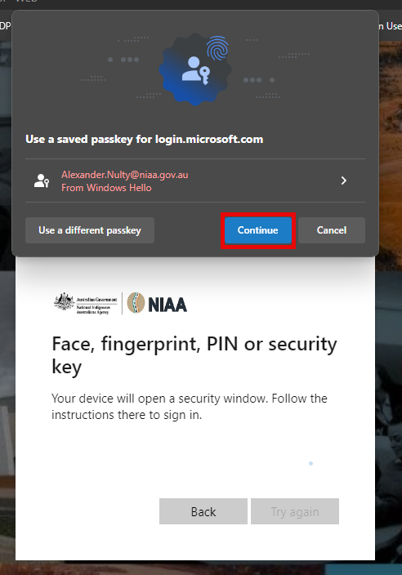The width and height of the screenshot is (402, 575).
Task: Click the Continue button
Action: (258, 230)
